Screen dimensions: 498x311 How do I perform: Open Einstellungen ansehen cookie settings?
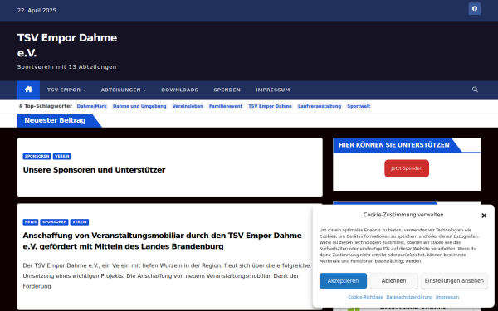(x=454, y=281)
